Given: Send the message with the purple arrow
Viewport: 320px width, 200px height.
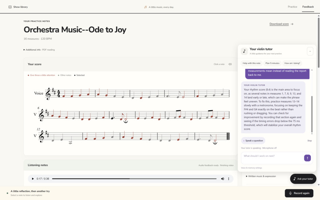Looking at the screenshot, I should [x=307, y=158].
